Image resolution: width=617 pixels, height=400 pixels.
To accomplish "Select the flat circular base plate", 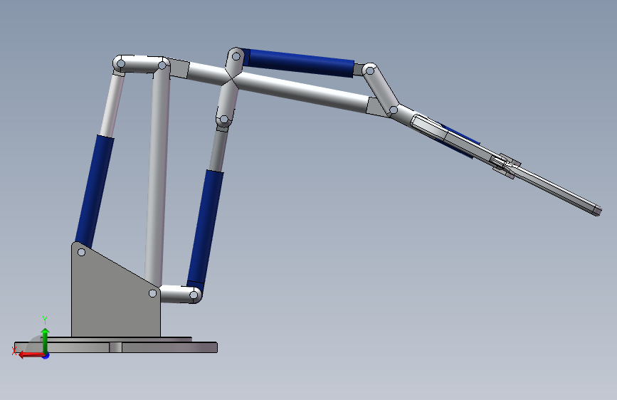I will pos(116,347).
